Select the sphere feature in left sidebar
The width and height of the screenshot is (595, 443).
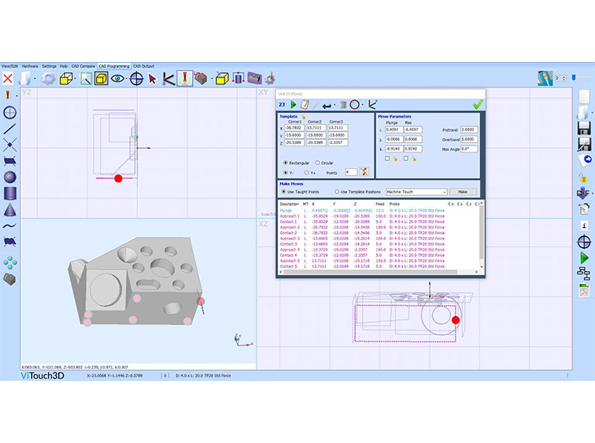click(10, 177)
